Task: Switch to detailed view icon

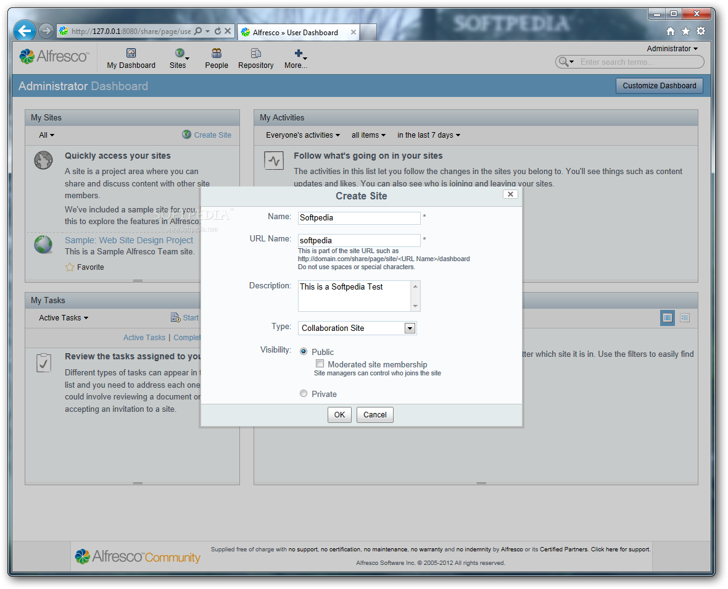Action: pyautogui.click(x=668, y=318)
